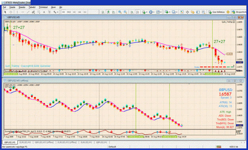Switch to H4 timeframe
This screenshot has width=248, height=150.
tap(79, 12)
